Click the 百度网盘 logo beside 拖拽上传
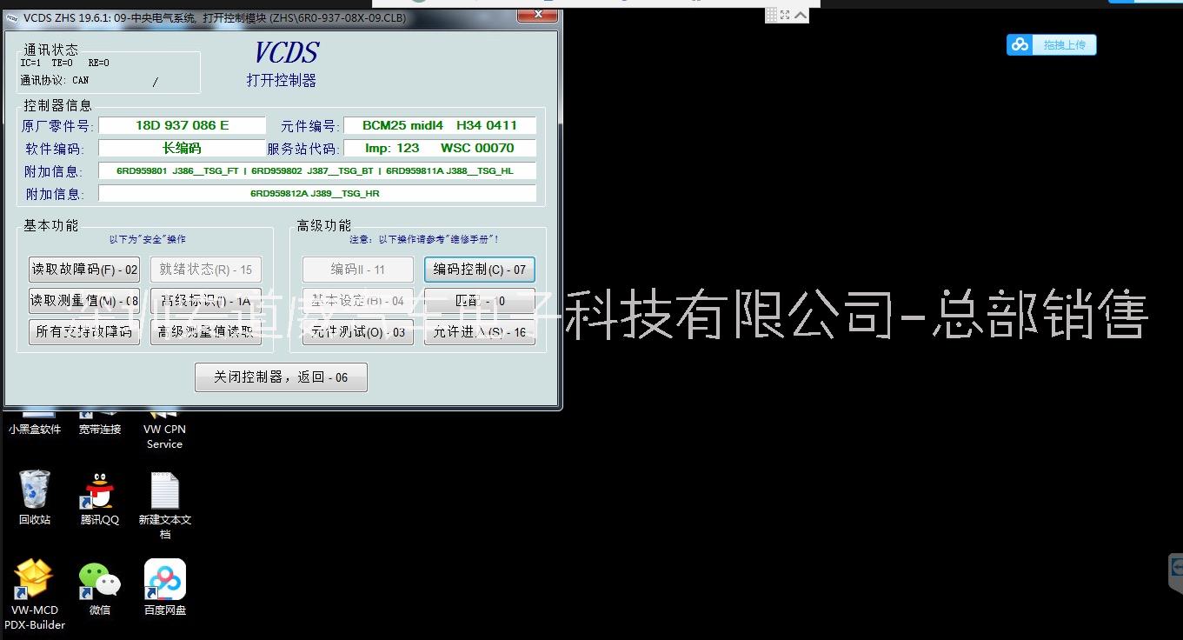The image size is (1183, 640). tap(1019, 43)
